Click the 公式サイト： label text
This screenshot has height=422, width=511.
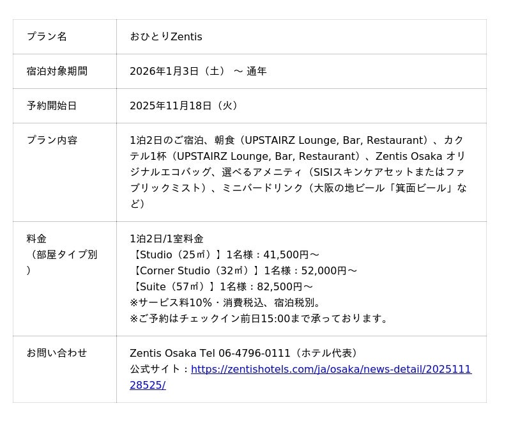tap(160, 370)
